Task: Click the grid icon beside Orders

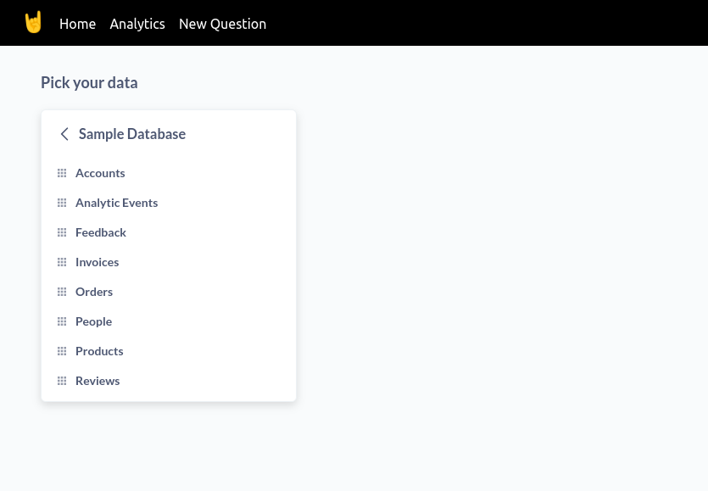Action: tap(62, 292)
